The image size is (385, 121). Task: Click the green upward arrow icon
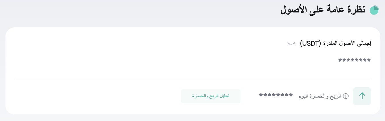point(362,96)
